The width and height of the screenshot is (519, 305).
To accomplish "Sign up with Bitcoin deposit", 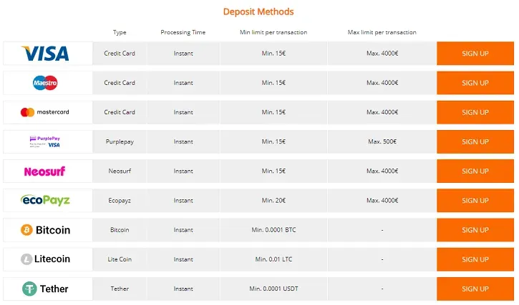I will (475, 230).
